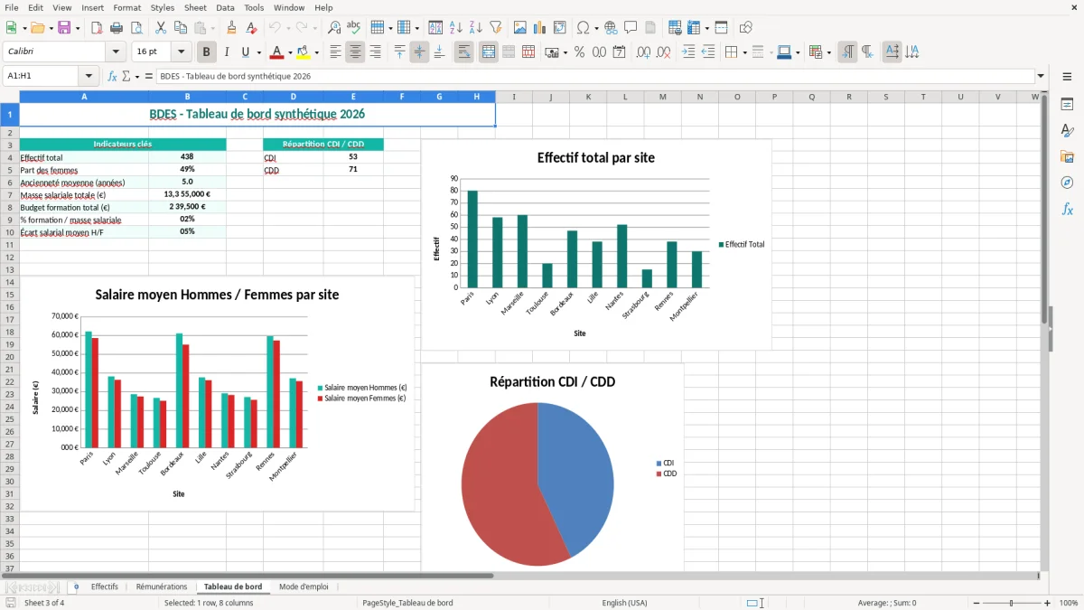Click the AutoFilter funnel icon
Image resolution: width=1084 pixels, height=610 pixels.
[x=495, y=28]
